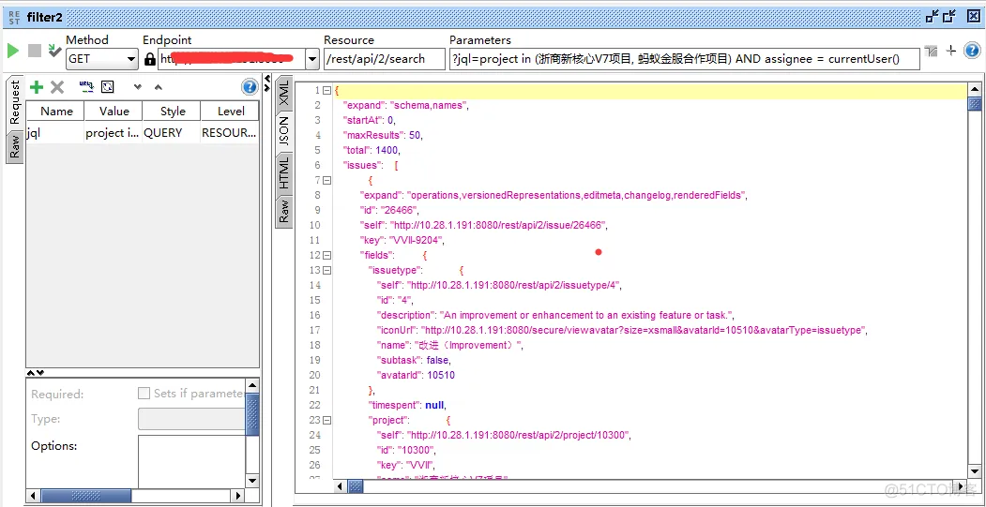
Task: Click the tab layout icon near Parameters field
Action: pos(932,51)
